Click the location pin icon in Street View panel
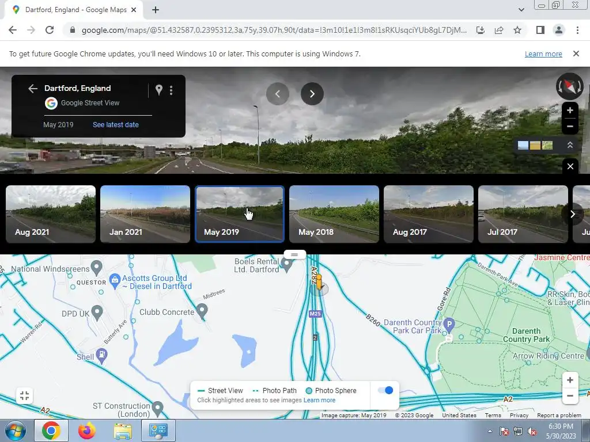Screen dimensions: 590x442 [x=159, y=90]
